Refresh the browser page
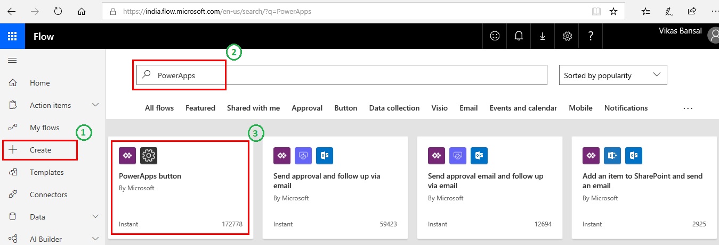Image resolution: width=719 pixels, height=245 pixels. 58,11
